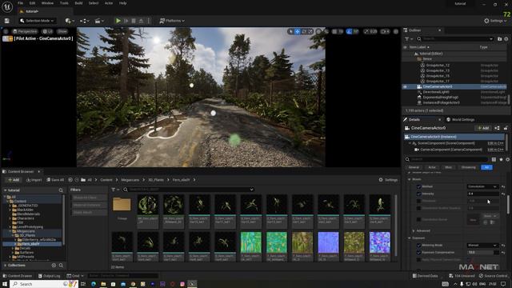512x288 pixels.
Task: Click the Details property matrix grid icon
Action: [x=494, y=159]
